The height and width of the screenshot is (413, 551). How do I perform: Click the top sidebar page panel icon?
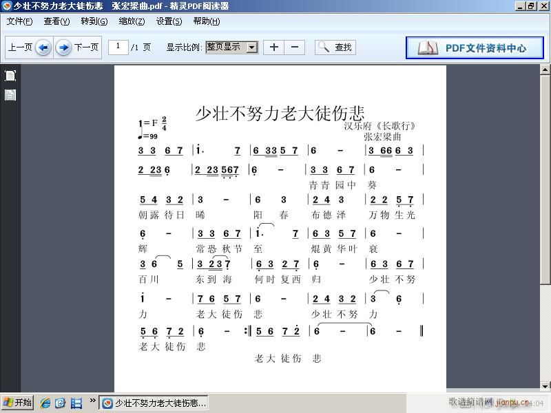click(x=10, y=76)
